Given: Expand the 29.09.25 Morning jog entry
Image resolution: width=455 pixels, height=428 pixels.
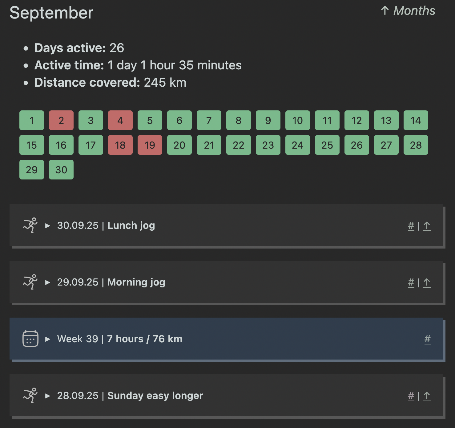Looking at the screenshot, I should (48, 282).
